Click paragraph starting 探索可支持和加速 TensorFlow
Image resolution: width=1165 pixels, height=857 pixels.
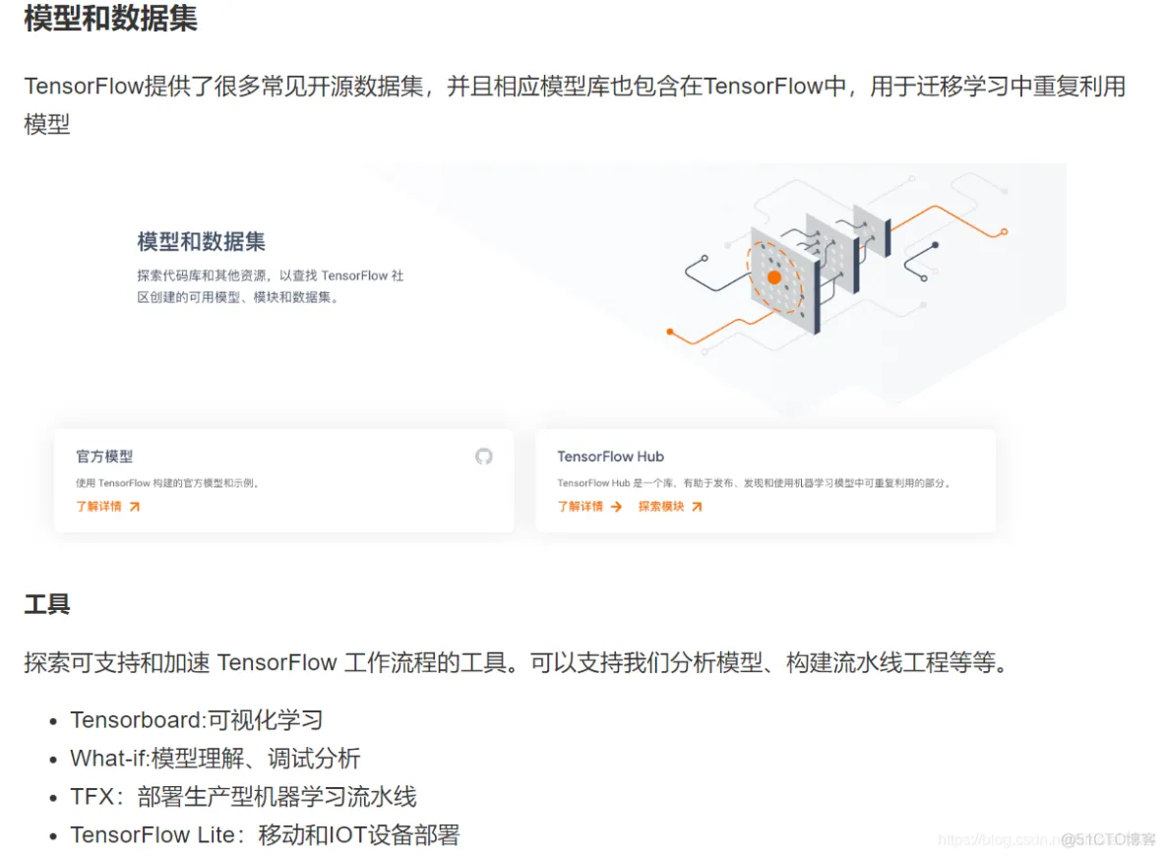[x=518, y=661]
